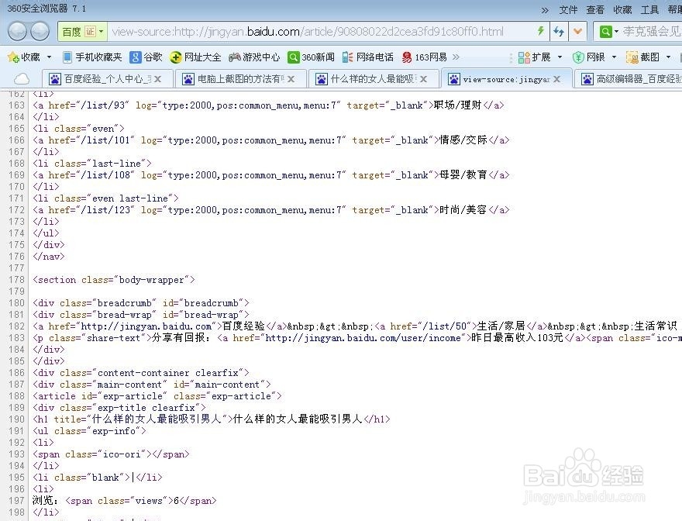Click the /list/123 href in source

point(105,209)
